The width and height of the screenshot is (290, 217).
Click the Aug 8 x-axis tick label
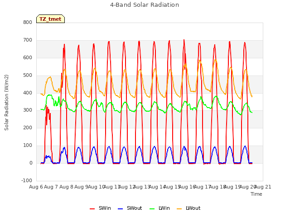67,187
